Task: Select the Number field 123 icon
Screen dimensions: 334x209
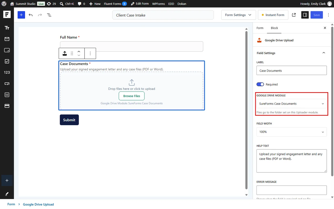Action: pos(7,72)
